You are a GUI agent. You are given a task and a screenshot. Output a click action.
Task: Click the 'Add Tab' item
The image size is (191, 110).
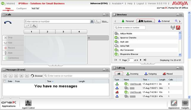35,8
